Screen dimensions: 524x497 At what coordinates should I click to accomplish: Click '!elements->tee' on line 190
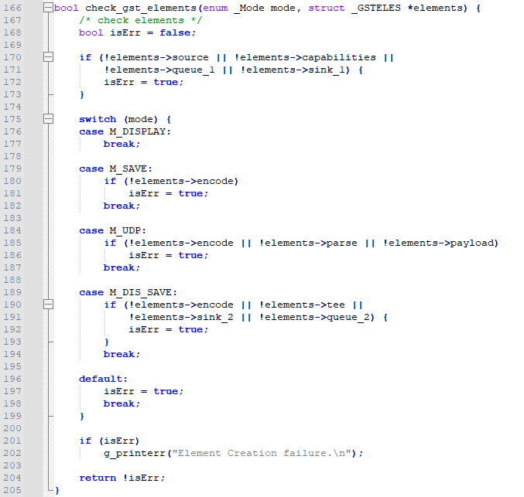(302, 305)
